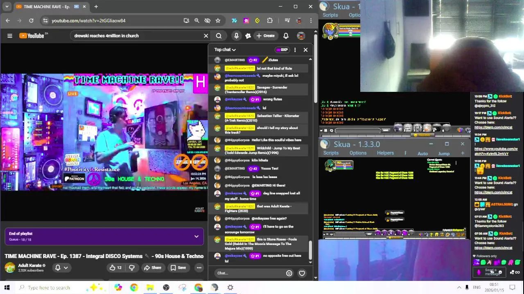Screen dimensions: 524x294
Task: Open Chrome media controls icon
Action: [287, 20]
